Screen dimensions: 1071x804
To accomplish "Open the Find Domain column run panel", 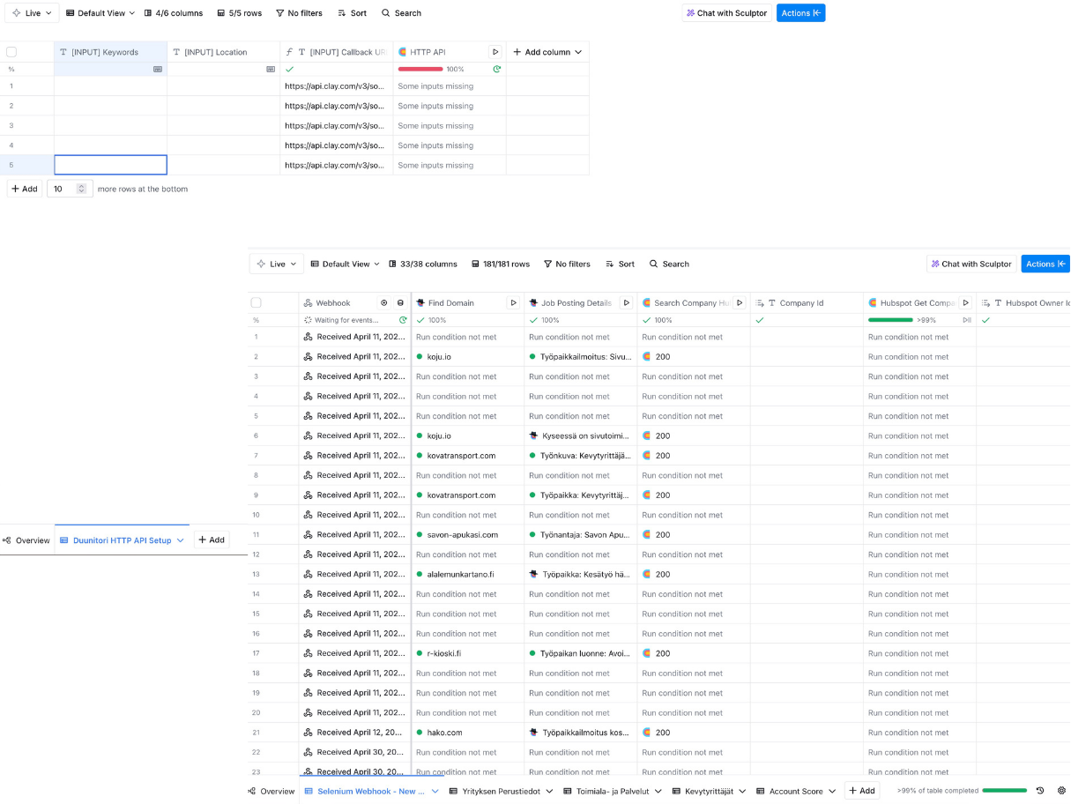I will coord(514,302).
